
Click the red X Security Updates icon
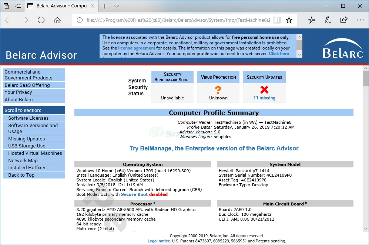click(x=264, y=90)
